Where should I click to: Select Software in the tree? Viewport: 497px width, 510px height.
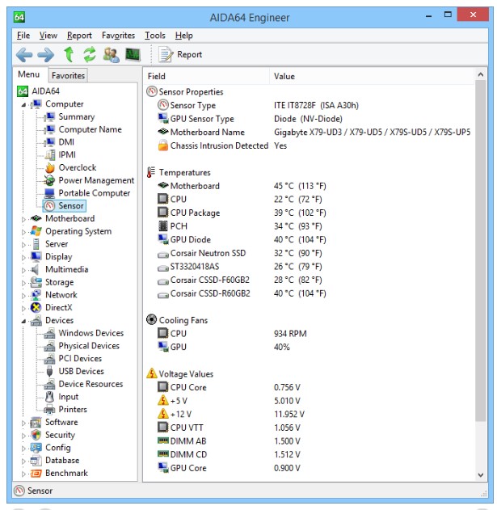pos(61,422)
